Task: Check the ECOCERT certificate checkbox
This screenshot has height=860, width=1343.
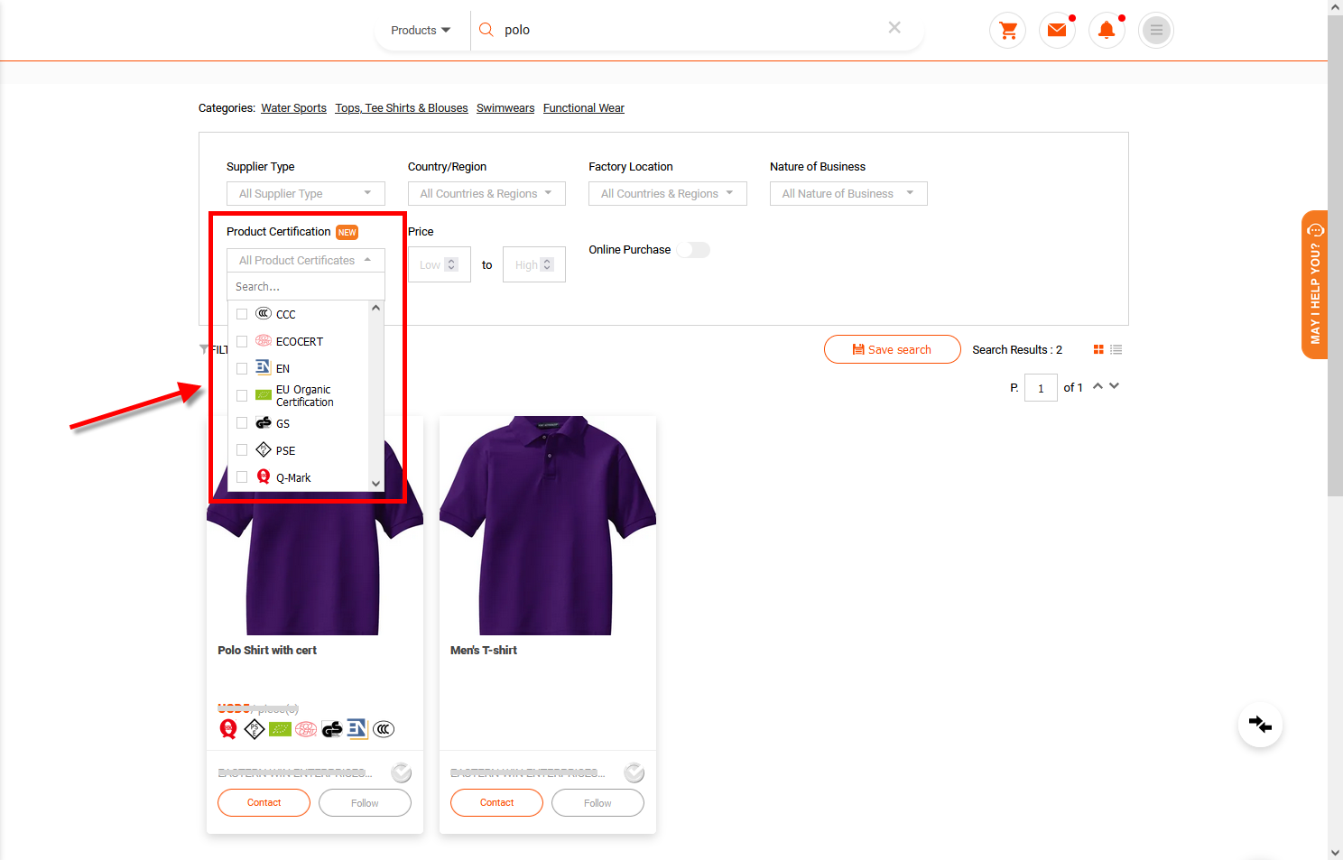Action: point(242,341)
